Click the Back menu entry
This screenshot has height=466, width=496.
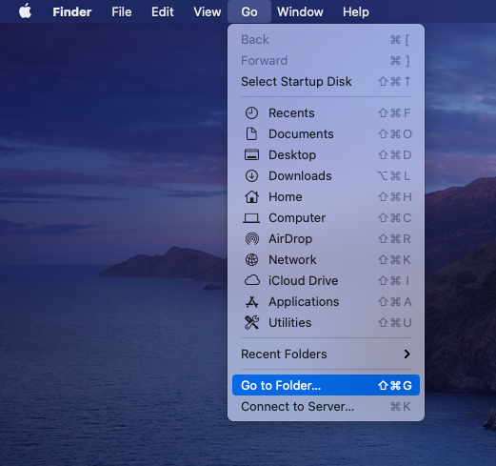pyautogui.click(x=326, y=40)
